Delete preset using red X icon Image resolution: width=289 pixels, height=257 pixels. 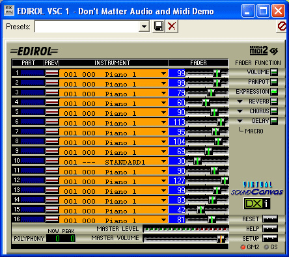point(172,27)
